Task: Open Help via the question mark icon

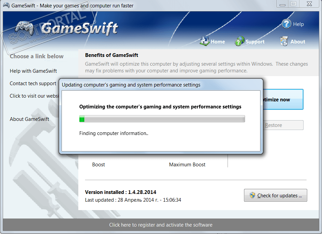Action: (x=286, y=24)
